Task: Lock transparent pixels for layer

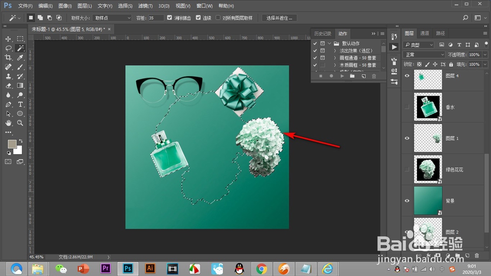Action: [x=419, y=64]
